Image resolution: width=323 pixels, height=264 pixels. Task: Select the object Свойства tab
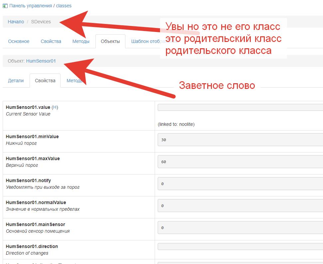click(x=45, y=81)
